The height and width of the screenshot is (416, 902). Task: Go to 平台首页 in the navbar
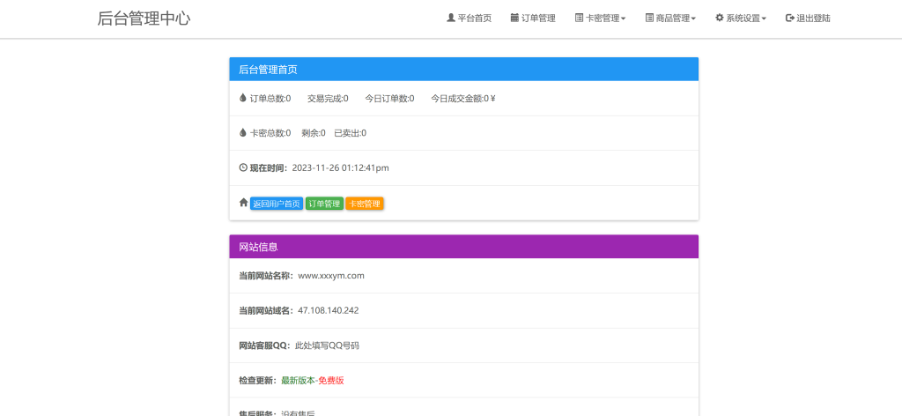coord(469,19)
